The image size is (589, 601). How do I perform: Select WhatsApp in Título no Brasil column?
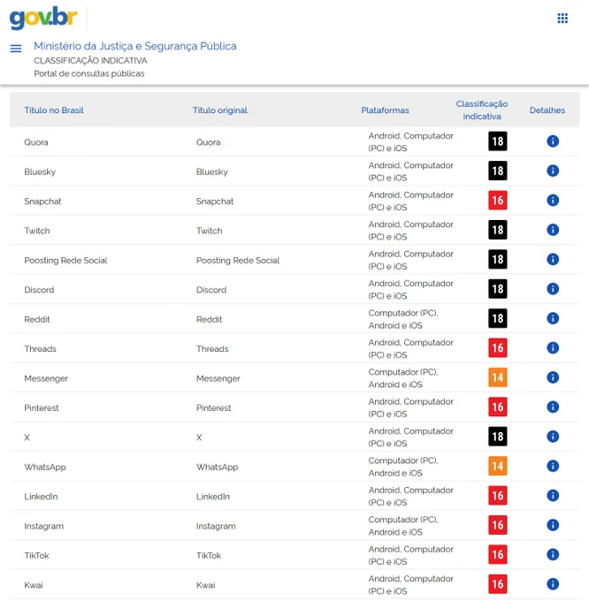point(45,468)
